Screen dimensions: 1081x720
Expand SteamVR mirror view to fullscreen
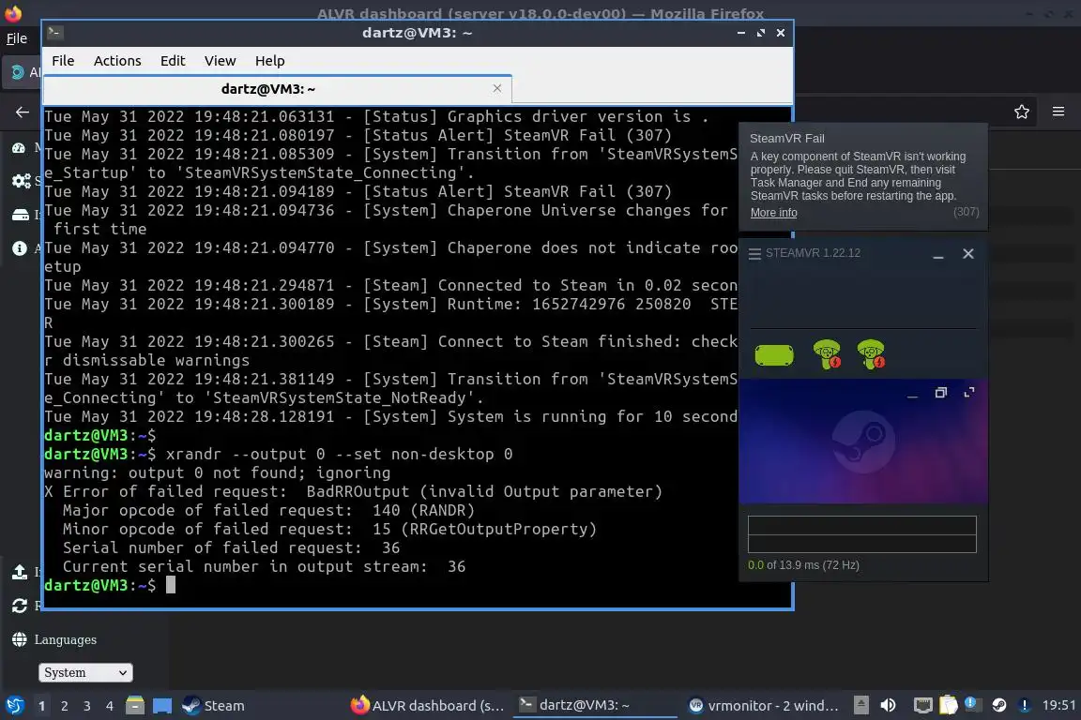coord(968,392)
